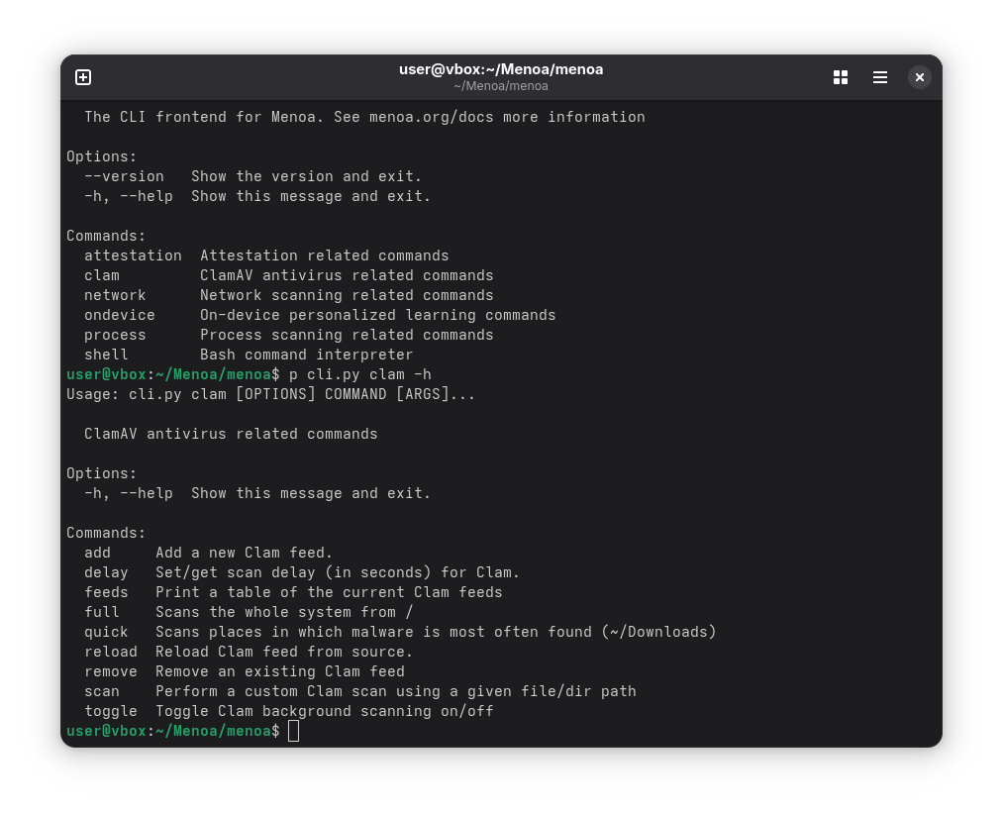Click the first '-h, --help' option line

pos(257,196)
